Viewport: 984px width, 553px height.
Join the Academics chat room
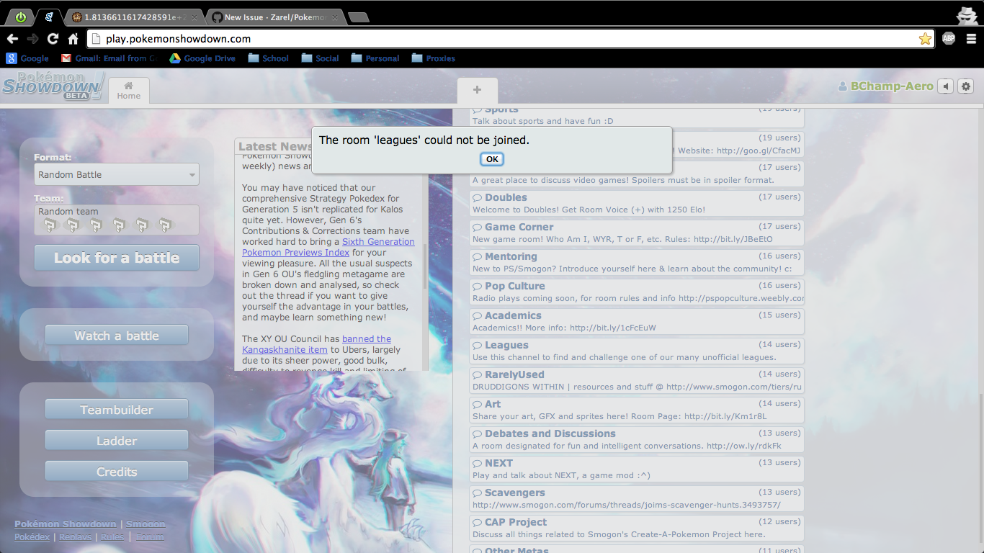pos(637,321)
